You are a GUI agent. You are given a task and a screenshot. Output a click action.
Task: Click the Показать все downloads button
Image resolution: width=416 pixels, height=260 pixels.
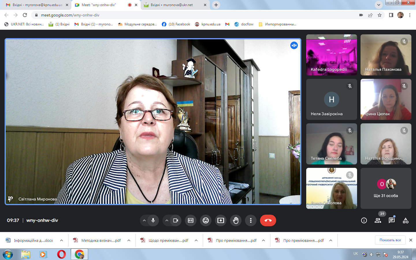pos(390,240)
